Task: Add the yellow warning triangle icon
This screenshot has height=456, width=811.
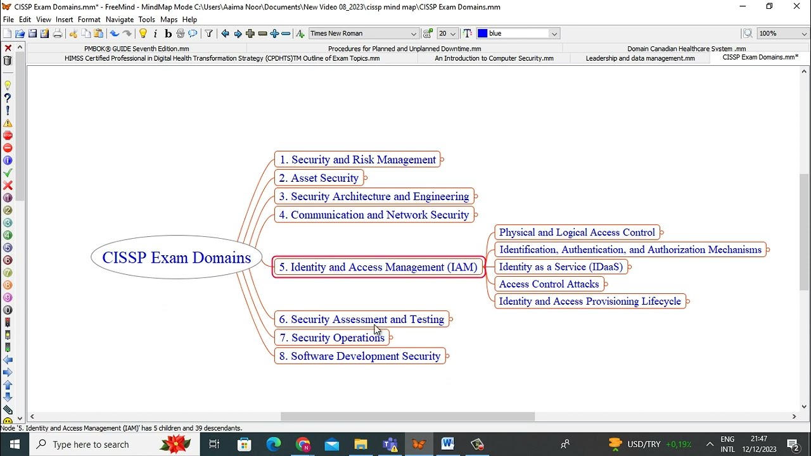Action: [8, 123]
